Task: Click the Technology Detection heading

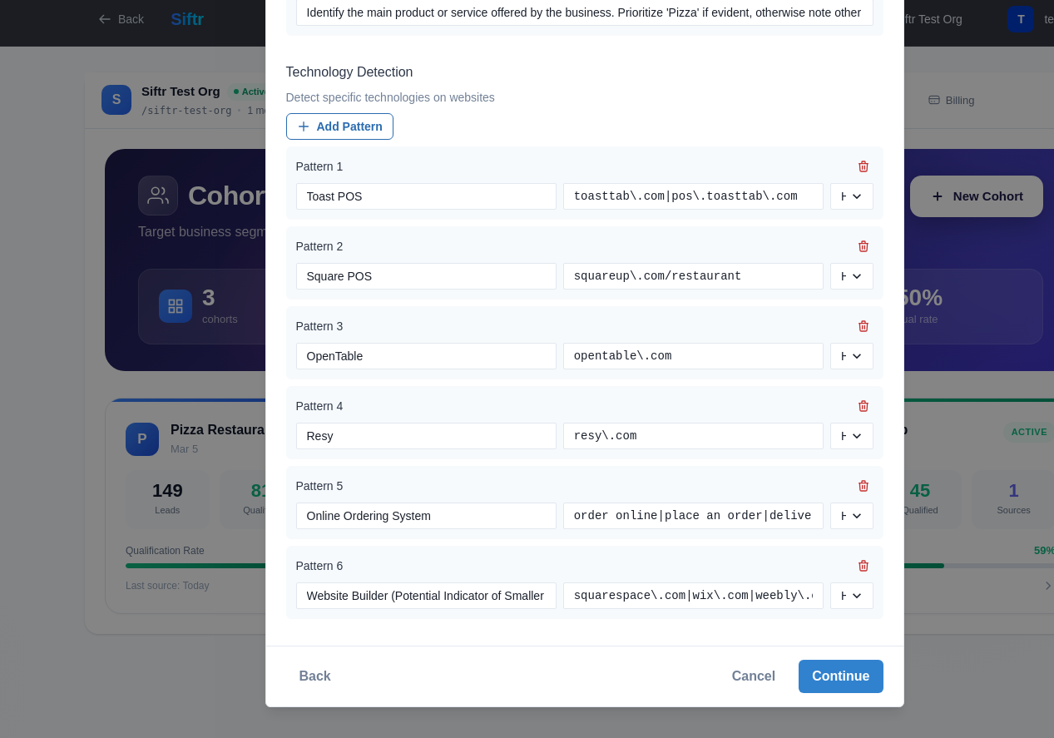Action: [349, 72]
